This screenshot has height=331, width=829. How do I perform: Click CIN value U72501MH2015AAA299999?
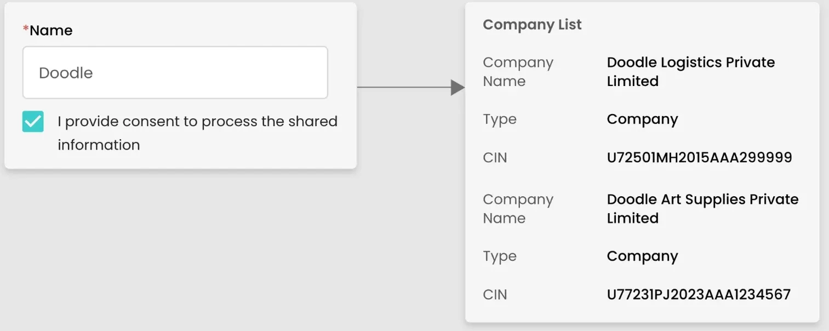[x=699, y=158]
